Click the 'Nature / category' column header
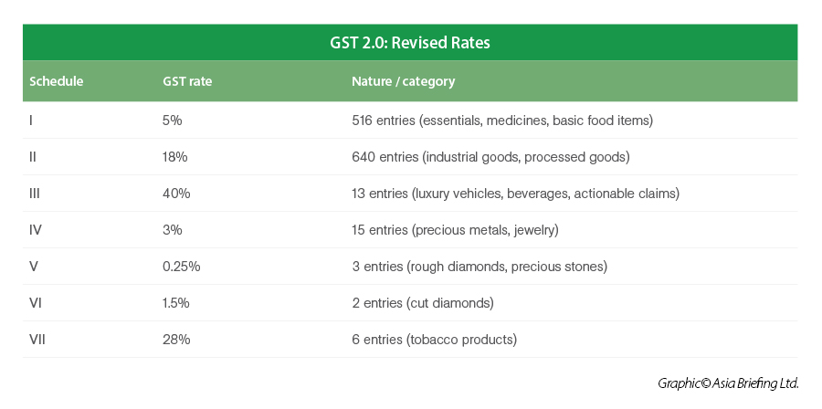The image size is (822, 409). (403, 81)
